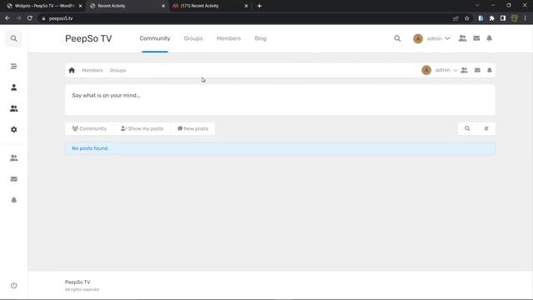Click the PeepSo TV site title

[88, 38]
